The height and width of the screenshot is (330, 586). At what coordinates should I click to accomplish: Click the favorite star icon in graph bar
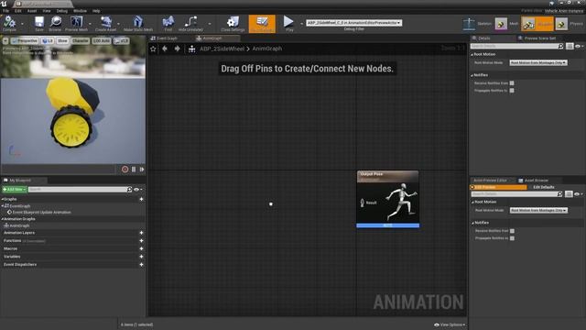(153, 49)
